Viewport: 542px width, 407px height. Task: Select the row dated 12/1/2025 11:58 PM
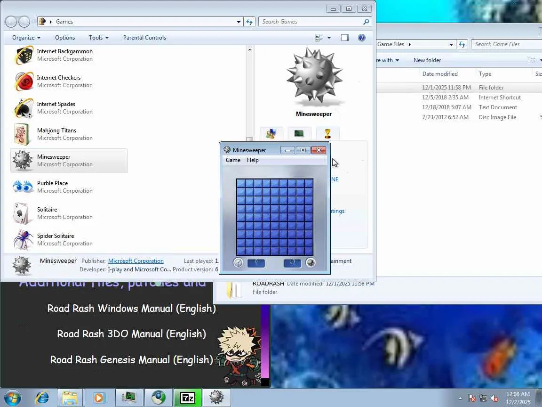point(459,88)
